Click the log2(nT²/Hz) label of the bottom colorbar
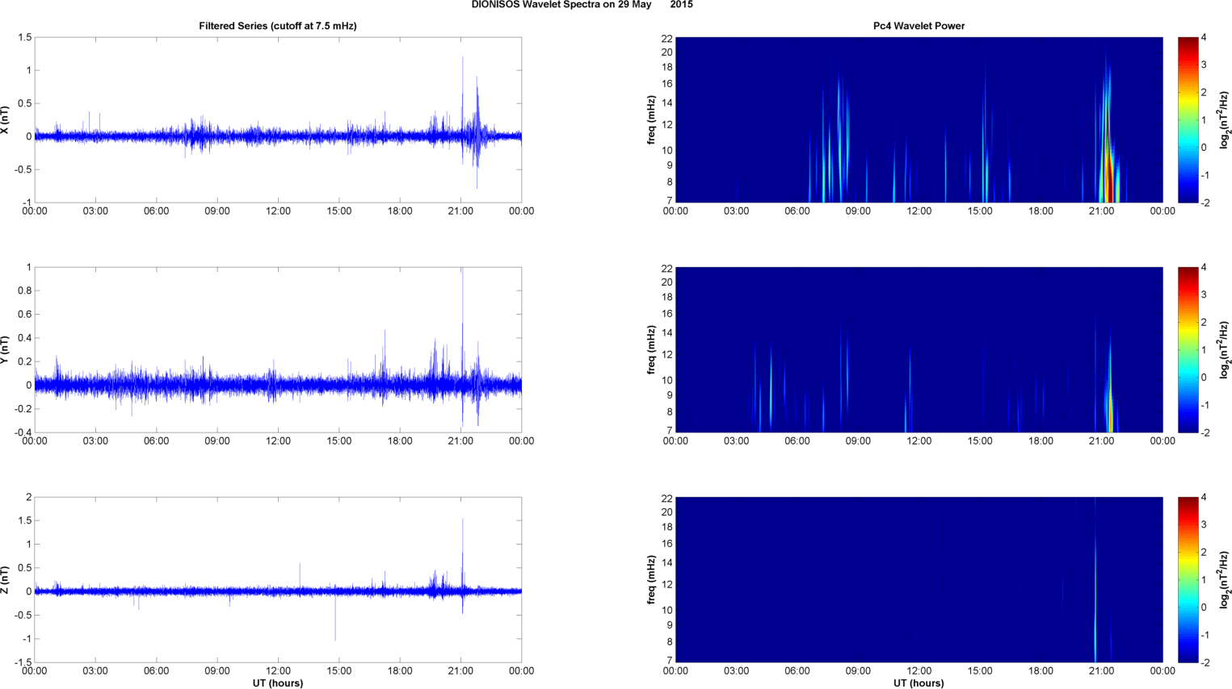The image size is (1232, 689). pyautogui.click(x=1225, y=579)
